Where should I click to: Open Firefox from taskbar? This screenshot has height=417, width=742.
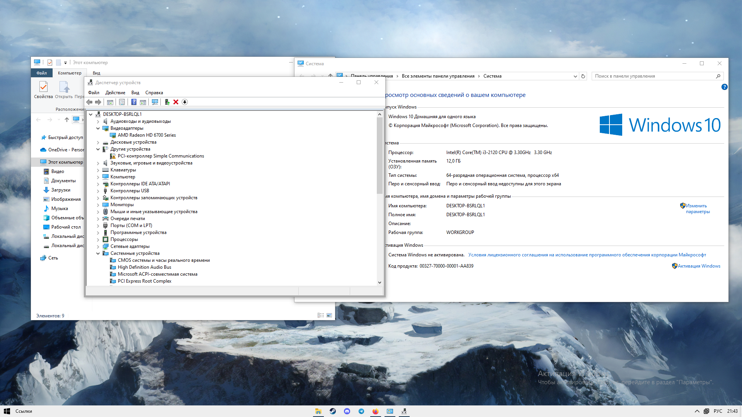[375, 411]
